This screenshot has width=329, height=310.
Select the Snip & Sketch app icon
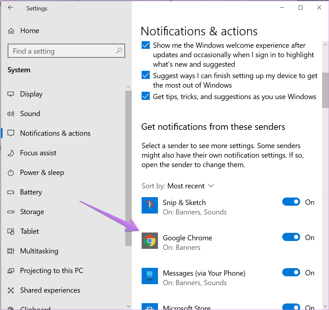pyautogui.click(x=150, y=205)
